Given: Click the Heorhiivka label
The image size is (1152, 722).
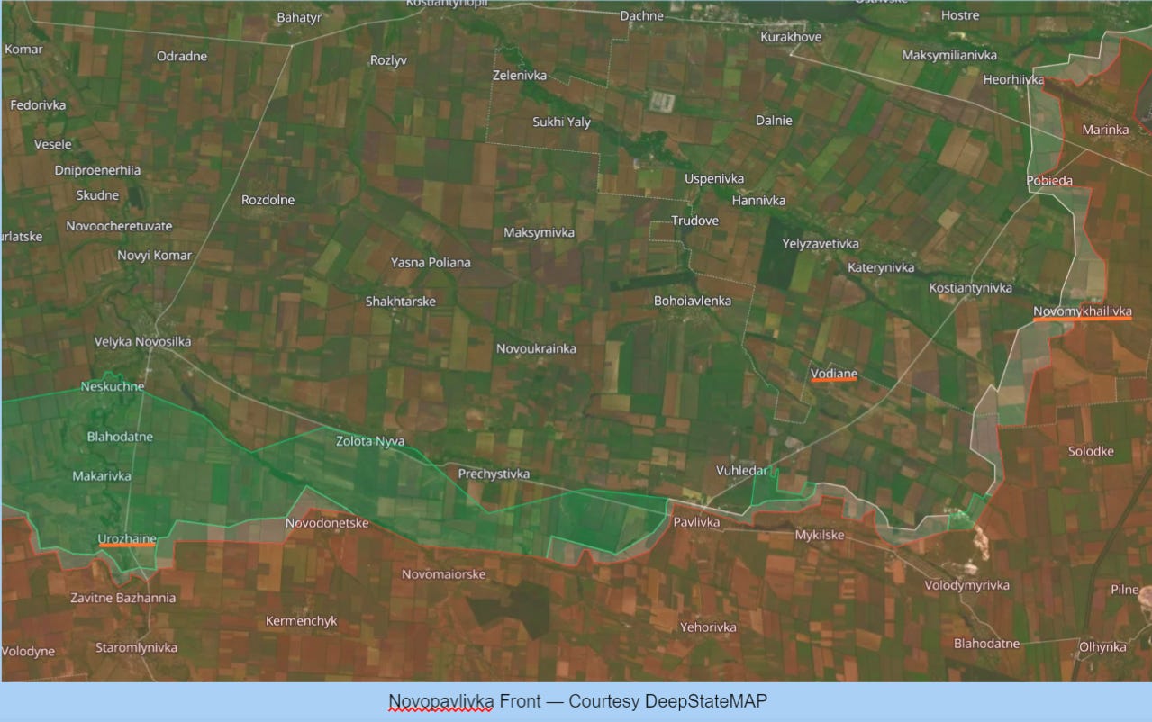Looking at the screenshot, I should (1013, 79).
